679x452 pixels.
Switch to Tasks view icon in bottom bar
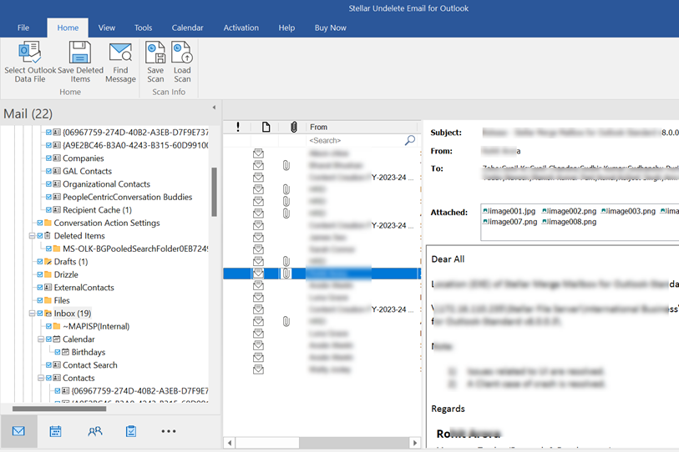131,431
